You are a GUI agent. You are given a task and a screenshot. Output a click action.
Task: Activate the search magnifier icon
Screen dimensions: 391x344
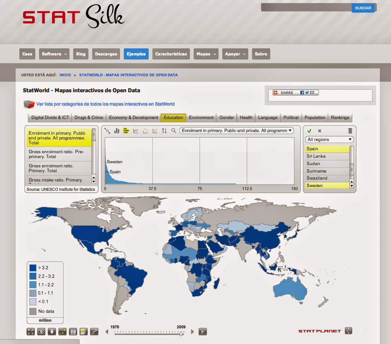click(x=174, y=131)
